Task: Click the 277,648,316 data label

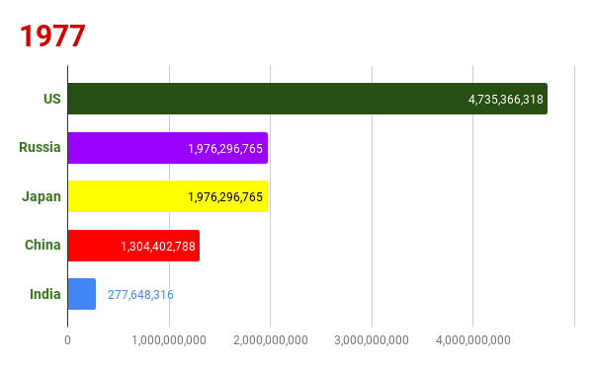Action: click(140, 295)
